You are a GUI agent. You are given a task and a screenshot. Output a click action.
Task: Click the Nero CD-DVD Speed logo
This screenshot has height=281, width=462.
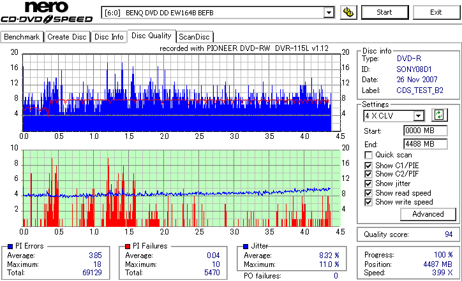pos(47,12)
